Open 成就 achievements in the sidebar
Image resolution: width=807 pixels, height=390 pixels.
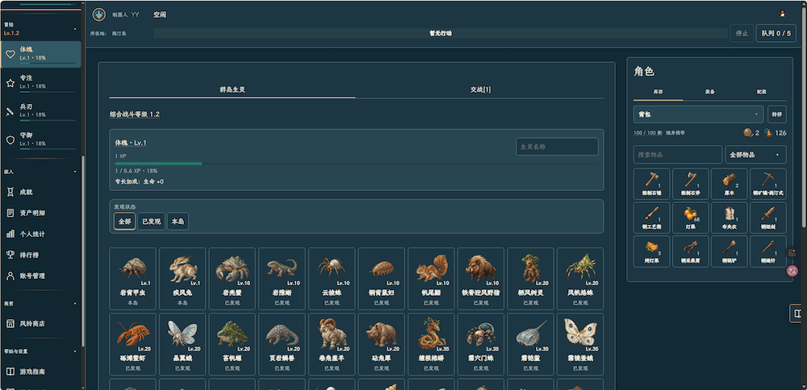tap(40, 192)
